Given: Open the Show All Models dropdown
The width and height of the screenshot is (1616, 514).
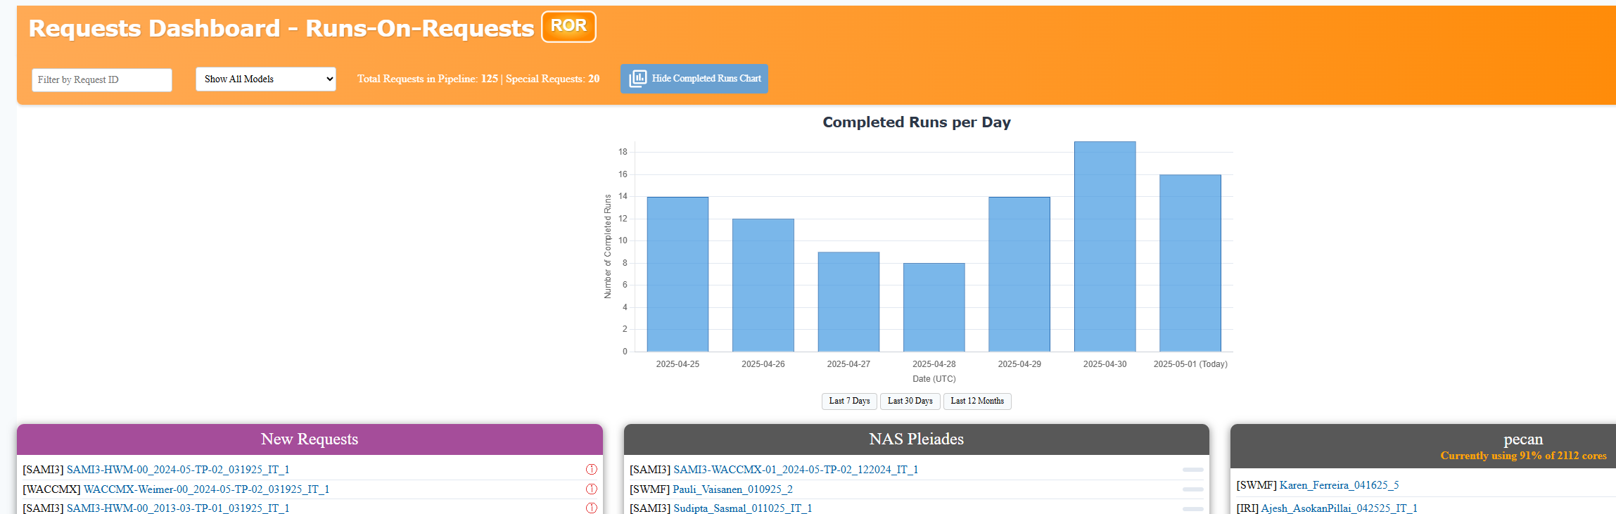Looking at the screenshot, I should 266,79.
